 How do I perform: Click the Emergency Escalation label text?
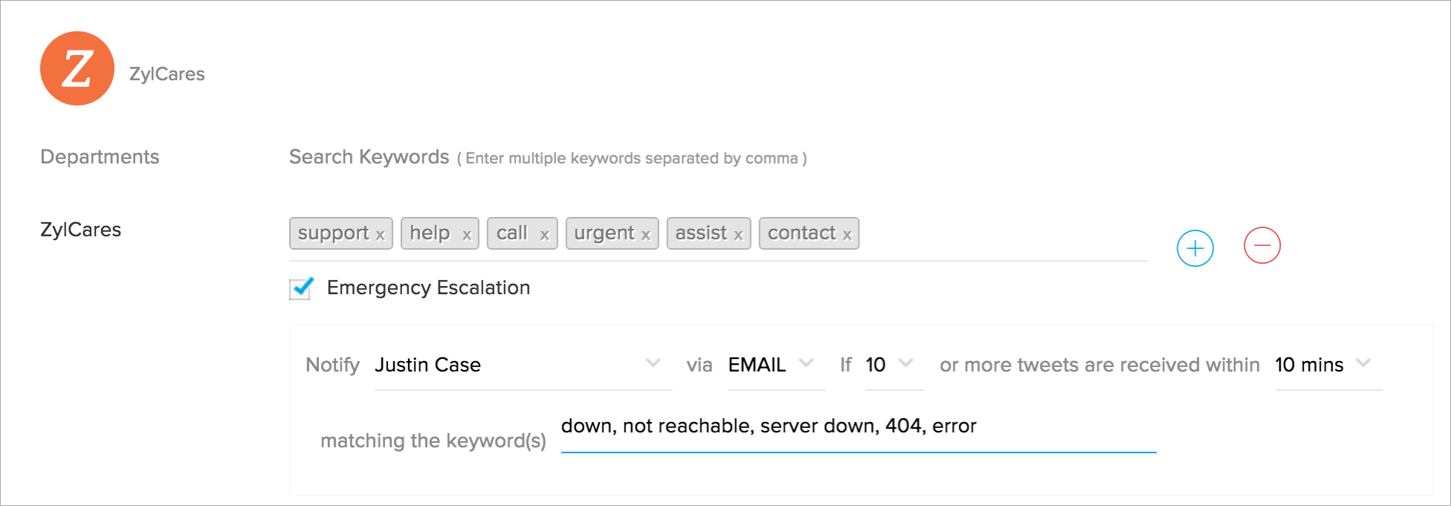coord(428,288)
